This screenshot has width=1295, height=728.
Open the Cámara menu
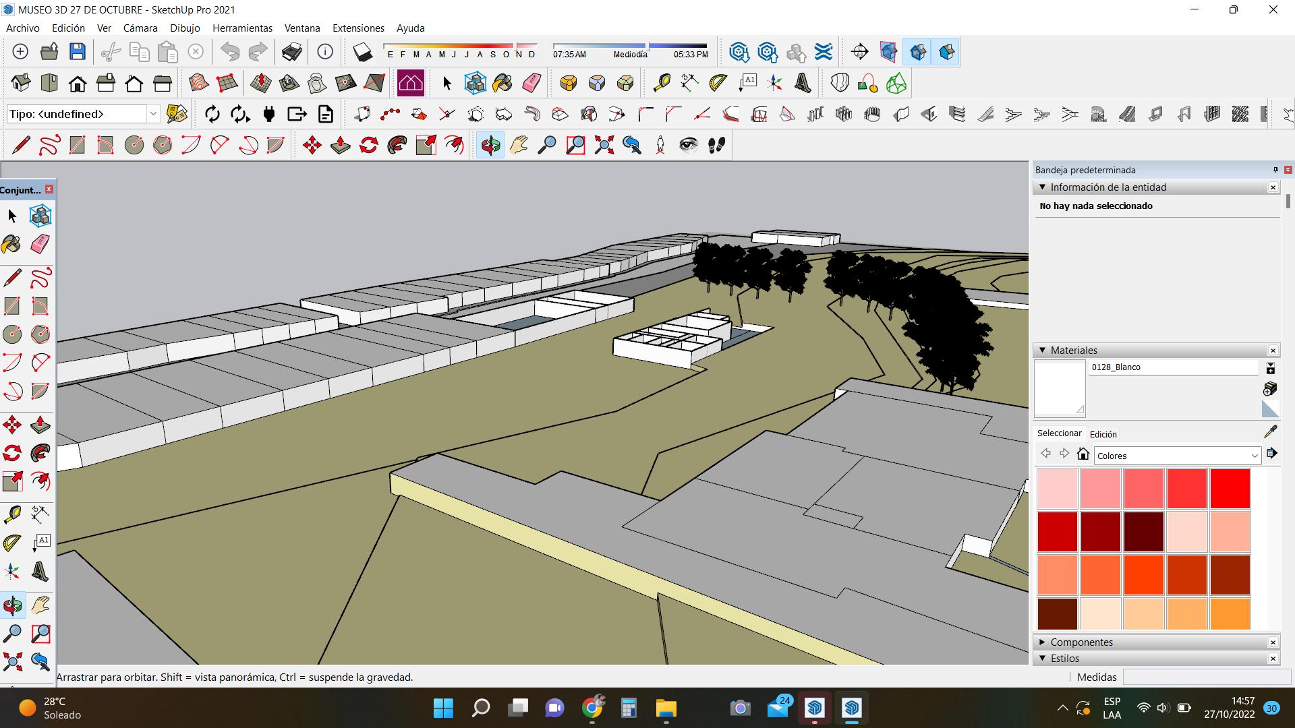(140, 28)
